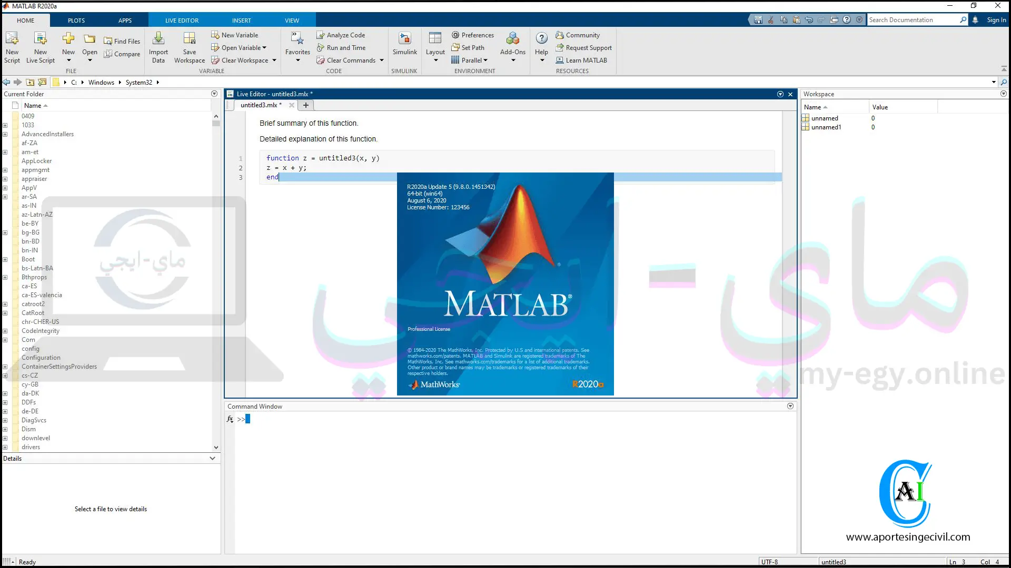Click the System32 breadcrumb segment
The width and height of the screenshot is (1011, 568).
click(x=138, y=82)
